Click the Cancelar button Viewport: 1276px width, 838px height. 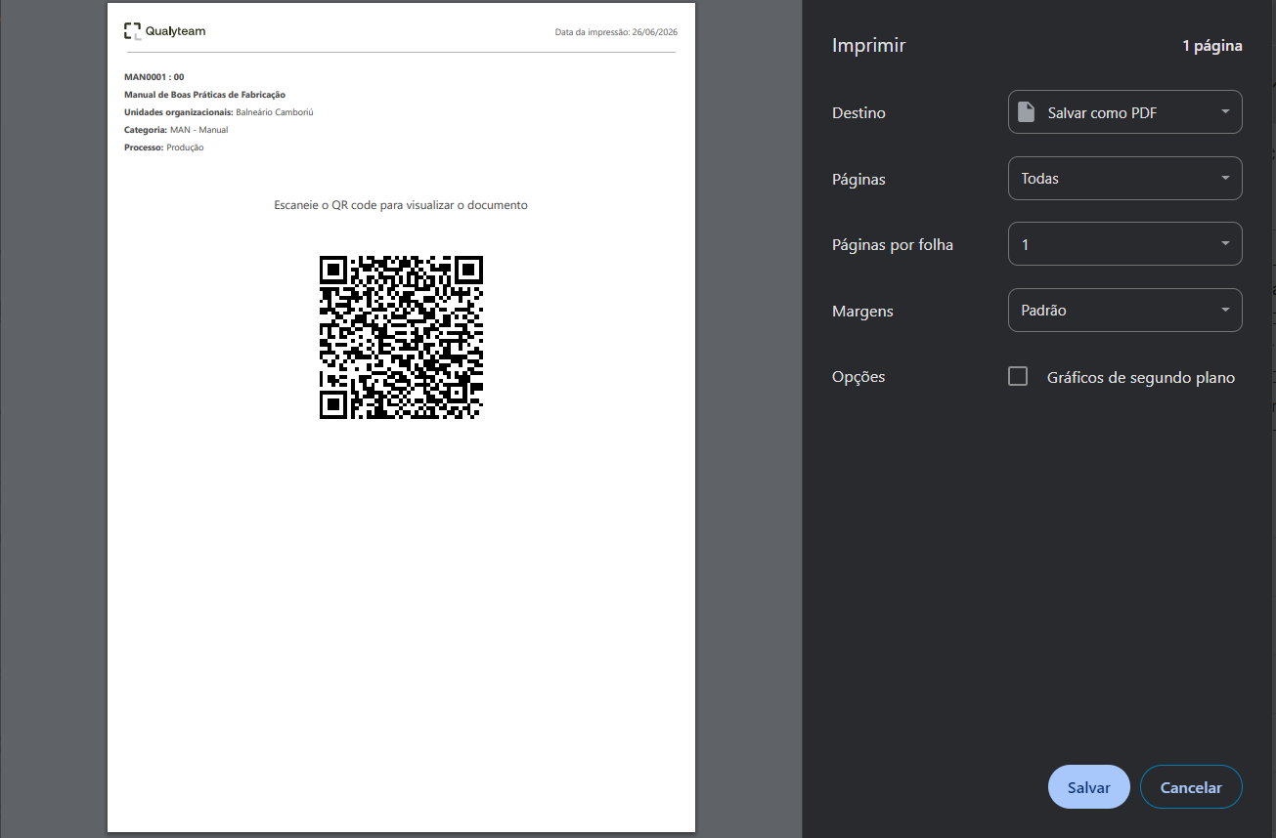[x=1191, y=787]
